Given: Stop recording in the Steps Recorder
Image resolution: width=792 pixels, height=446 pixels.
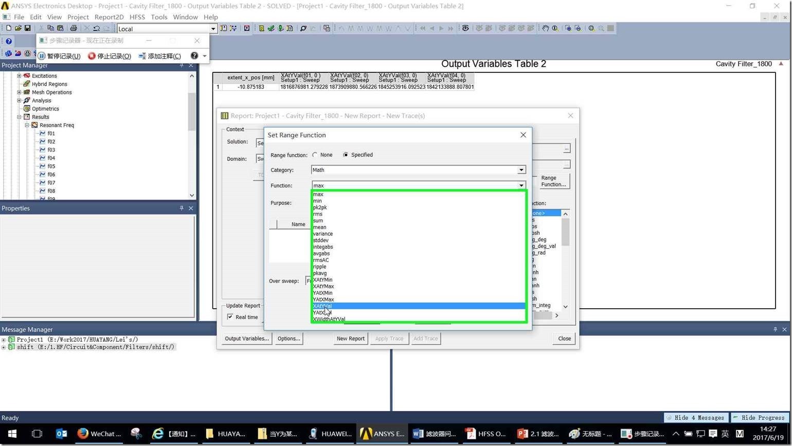Looking at the screenshot, I should pos(110,56).
